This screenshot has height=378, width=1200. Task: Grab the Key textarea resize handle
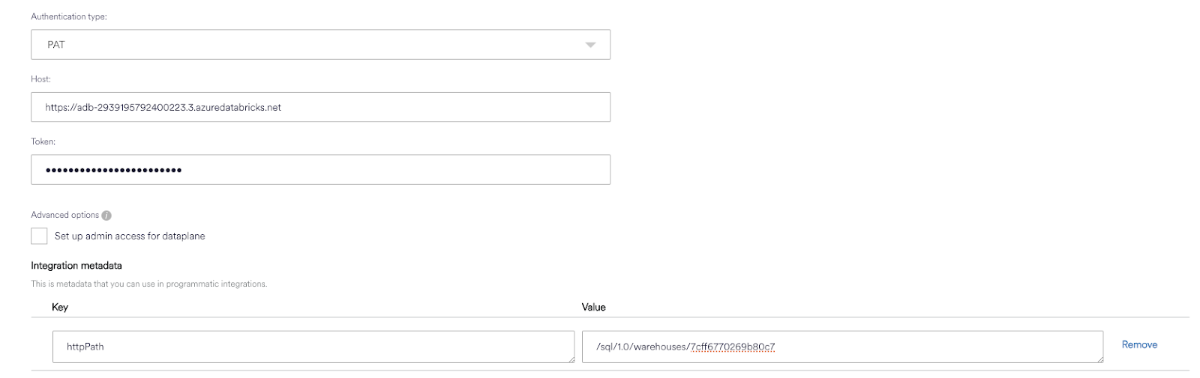(x=571, y=359)
